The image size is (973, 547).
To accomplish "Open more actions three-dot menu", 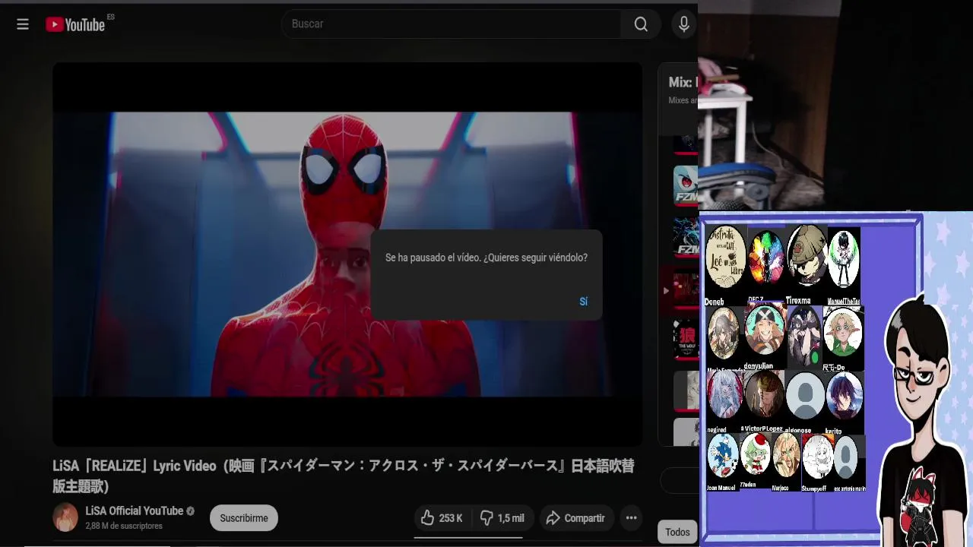I will (x=631, y=518).
